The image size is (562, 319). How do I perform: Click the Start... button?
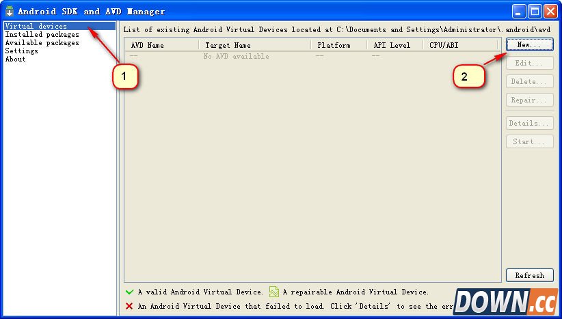pos(529,142)
